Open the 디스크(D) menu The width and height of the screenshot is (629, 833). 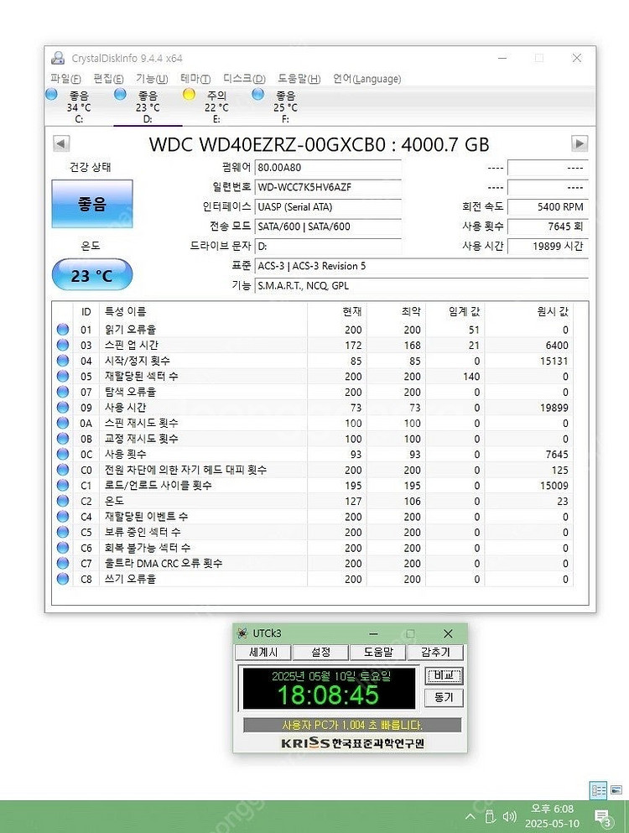244,79
